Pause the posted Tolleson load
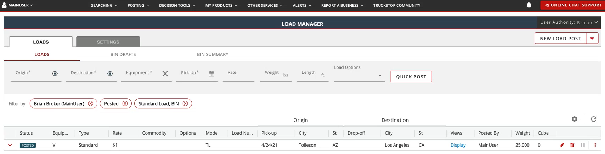 tap(583, 145)
